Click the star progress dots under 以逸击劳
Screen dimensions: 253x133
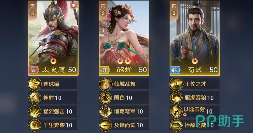193,115
